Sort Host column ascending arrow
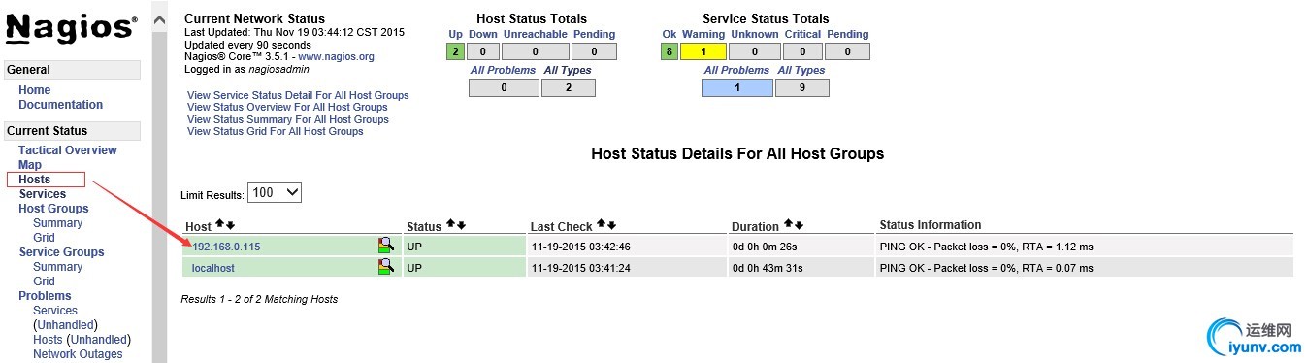 pyautogui.click(x=219, y=225)
